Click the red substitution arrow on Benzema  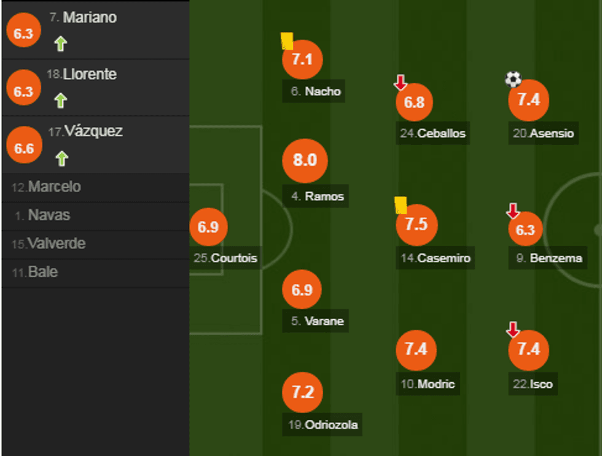click(513, 212)
